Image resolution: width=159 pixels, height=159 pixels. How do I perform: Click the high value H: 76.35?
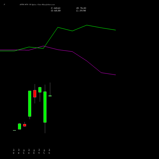(x=81, y=8)
